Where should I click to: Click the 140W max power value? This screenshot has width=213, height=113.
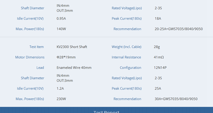coord(61,29)
